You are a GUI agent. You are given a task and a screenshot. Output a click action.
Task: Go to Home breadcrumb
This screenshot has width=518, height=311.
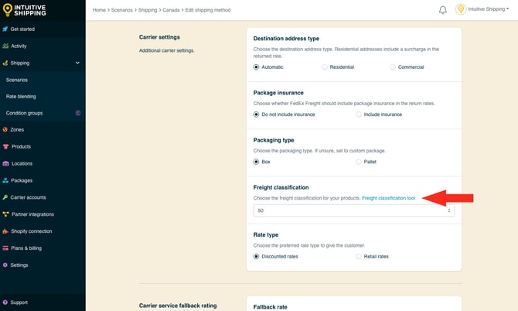[x=99, y=10]
